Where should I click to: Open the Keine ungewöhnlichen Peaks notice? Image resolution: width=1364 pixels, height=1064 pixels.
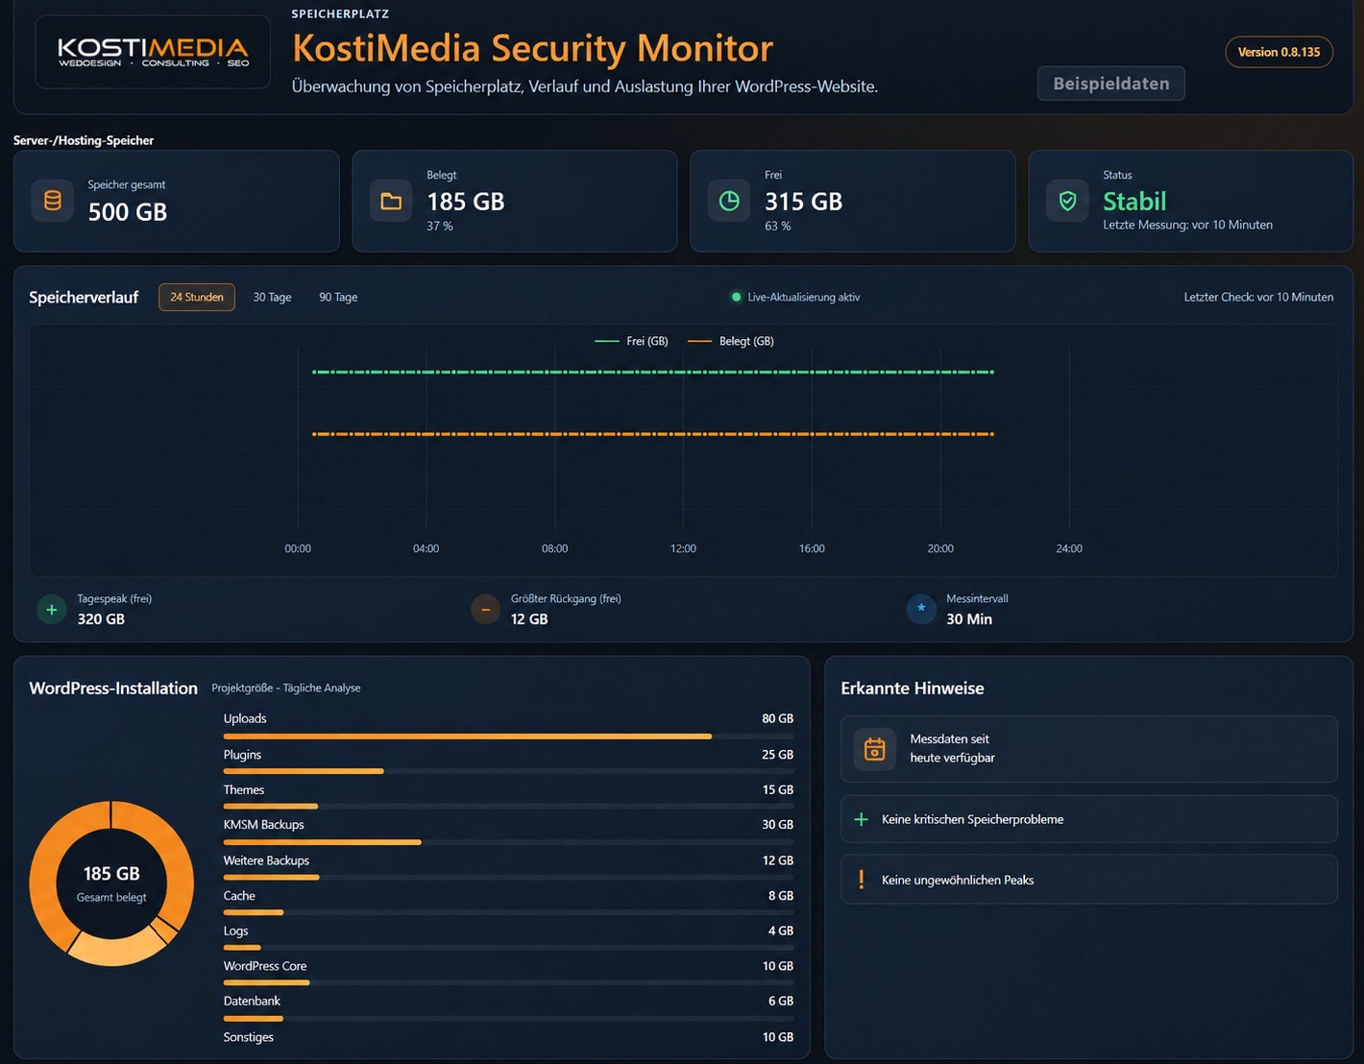click(x=1089, y=880)
